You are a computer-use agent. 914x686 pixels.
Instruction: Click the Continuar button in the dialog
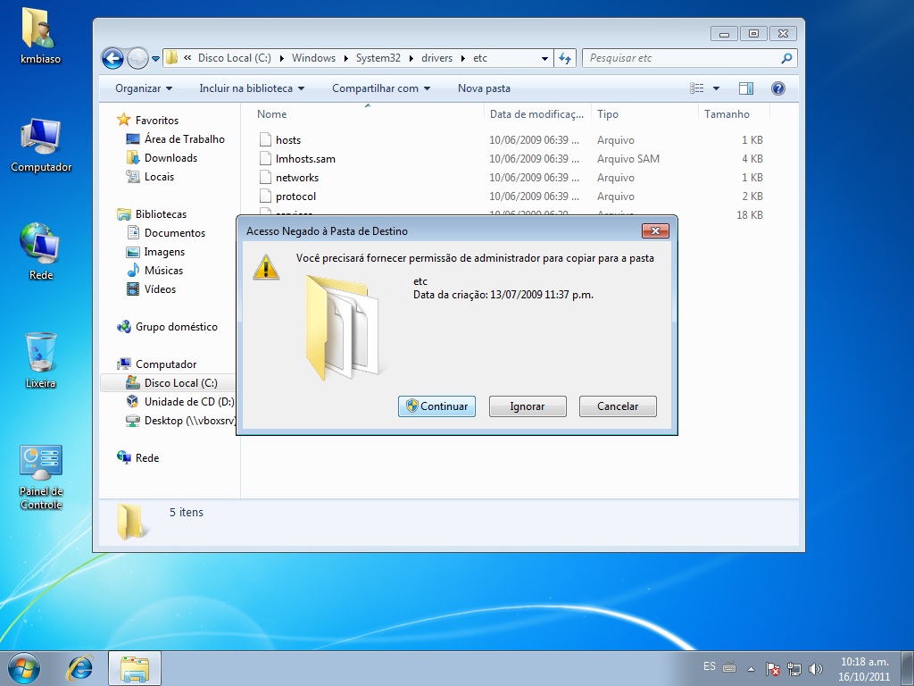(x=436, y=406)
